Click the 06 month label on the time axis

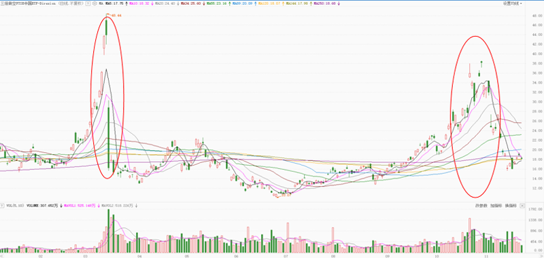coord(235,255)
